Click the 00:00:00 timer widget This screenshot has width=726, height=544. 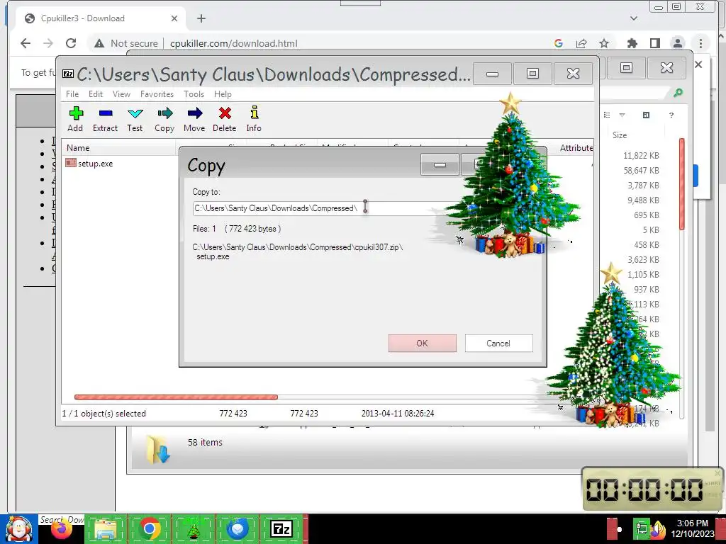(652, 489)
